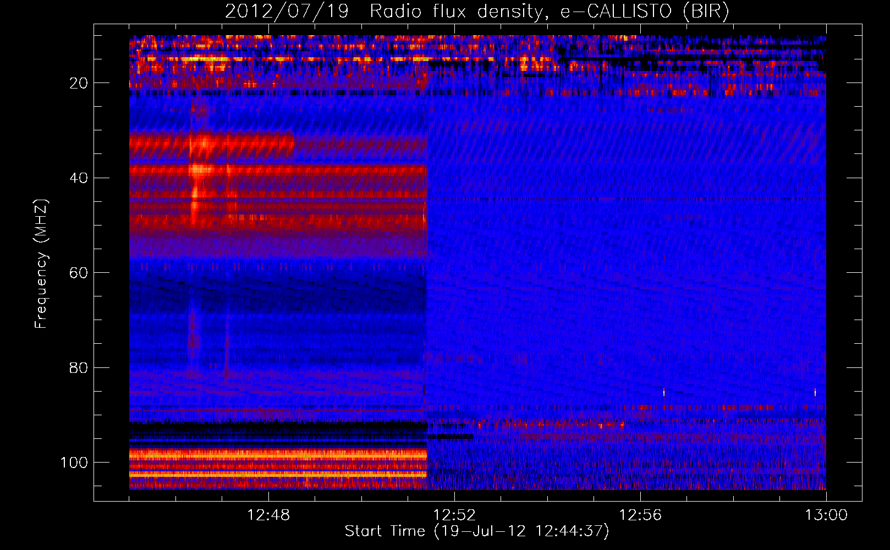Screen dimensions: 890x550
Task: Select the y-axis tick label 80
Action: coord(79,367)
